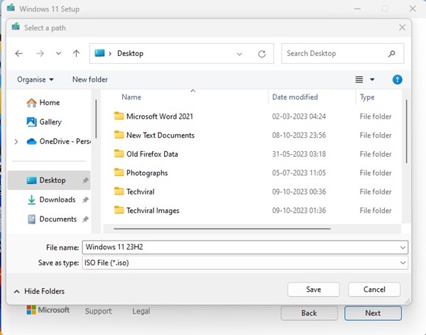Click Next in Windows 11 Setup

[373, 313]
